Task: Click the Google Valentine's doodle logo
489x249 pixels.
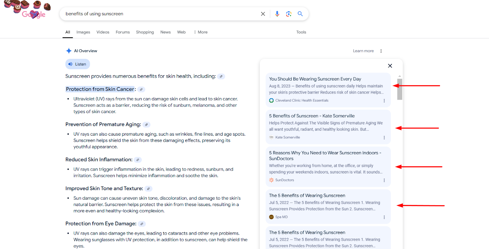Action: tap(28, 10)
